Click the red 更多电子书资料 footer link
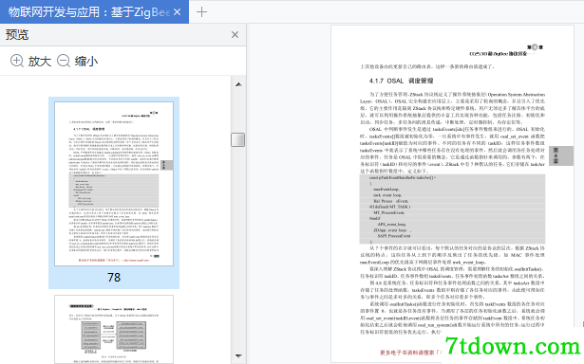 pyautogui.click(x=410, y=352)
